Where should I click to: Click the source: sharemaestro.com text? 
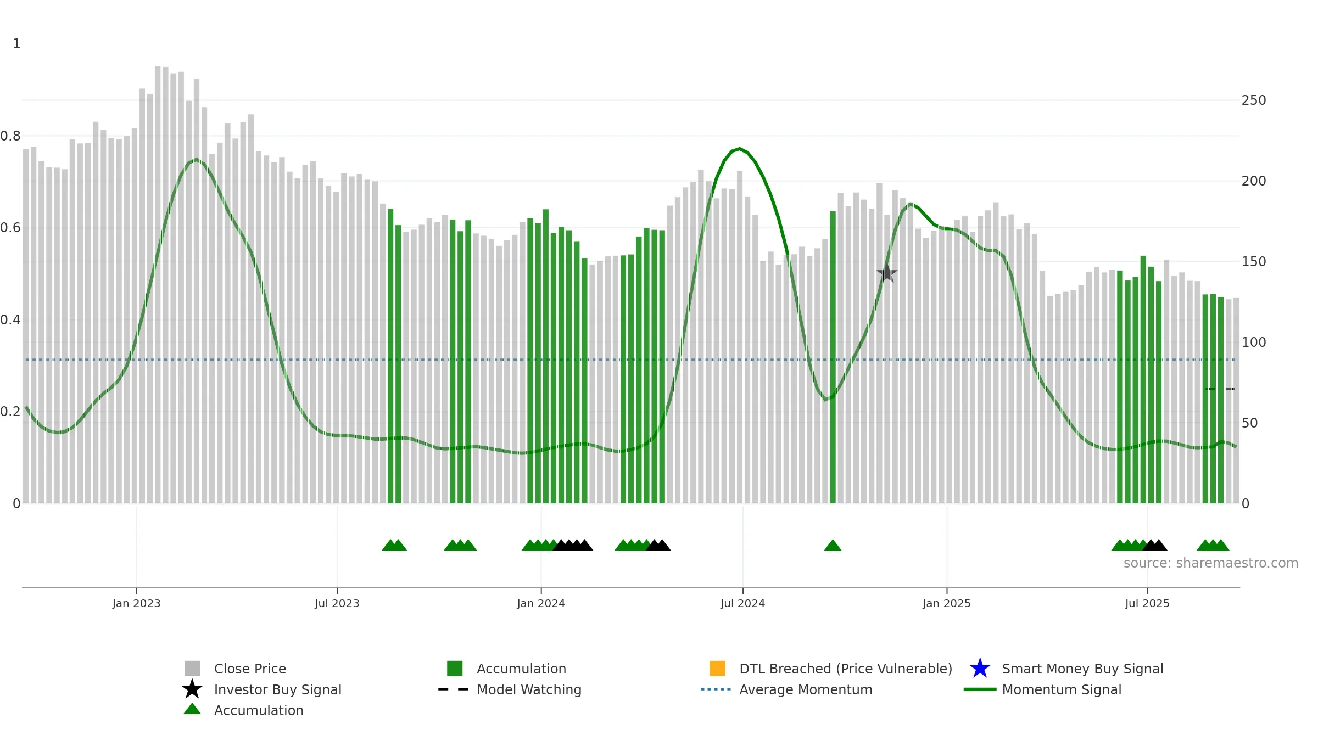click(1211, 563)
